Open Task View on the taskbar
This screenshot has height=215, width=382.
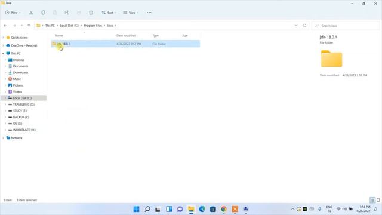click(158, 209)
